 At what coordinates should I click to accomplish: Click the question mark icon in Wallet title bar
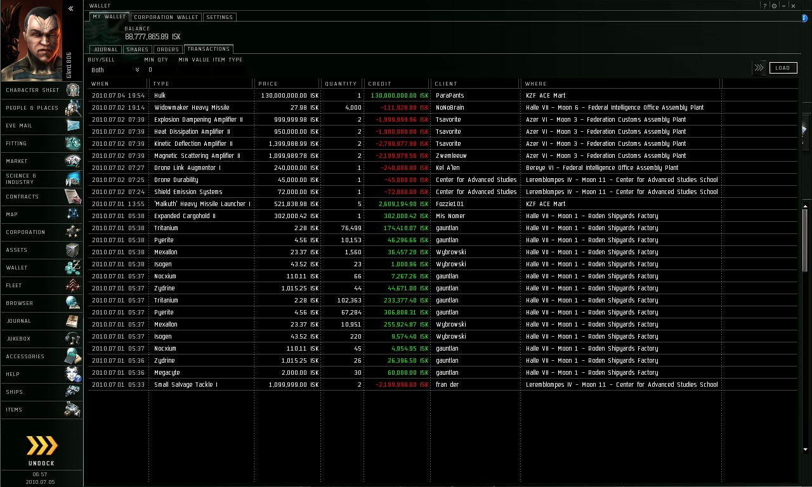(x=765, y=6)
